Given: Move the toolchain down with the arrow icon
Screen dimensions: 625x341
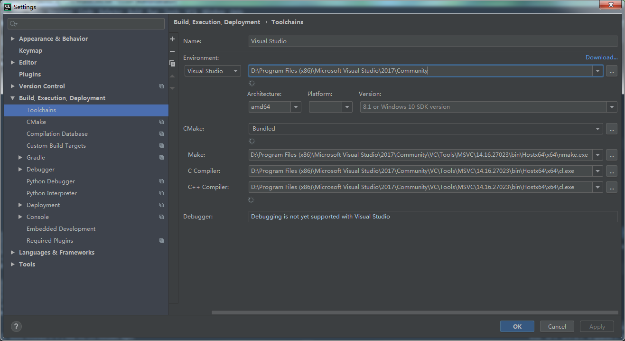Looking at the screenshot, I should [x=172, y=87].
